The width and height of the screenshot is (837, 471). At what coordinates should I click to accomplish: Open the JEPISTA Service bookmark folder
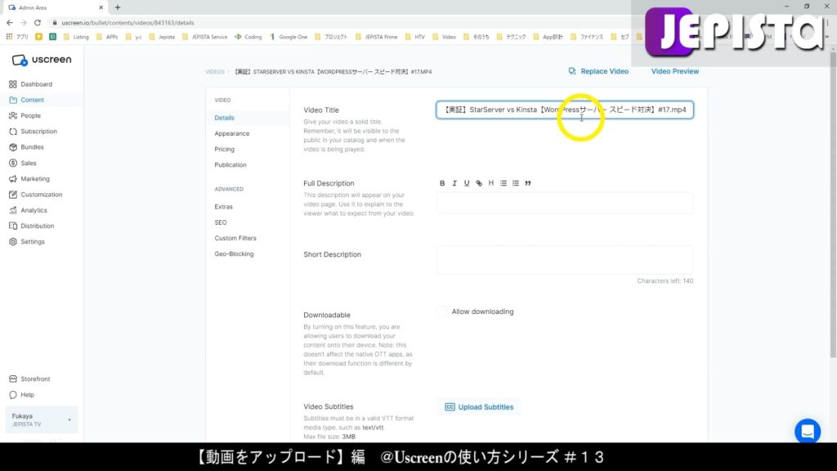(x=204, y=37)
